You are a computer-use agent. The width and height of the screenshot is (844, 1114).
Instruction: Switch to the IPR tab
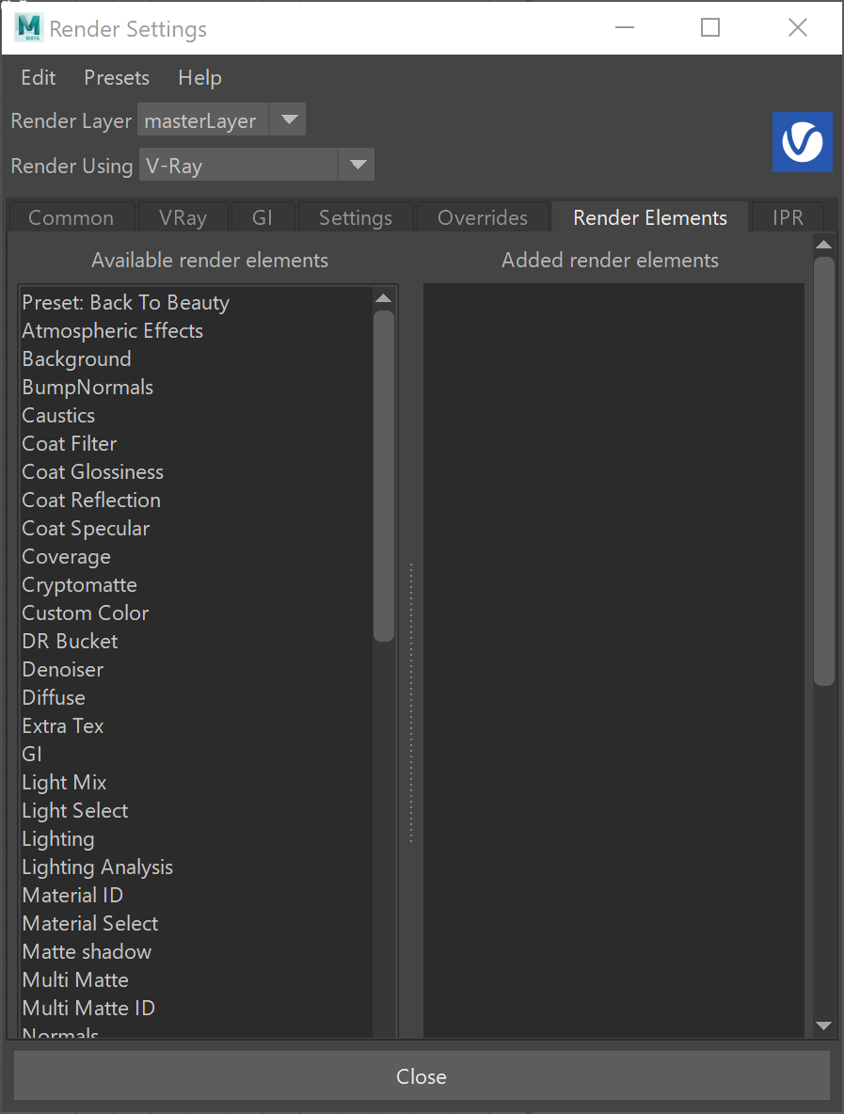click(x=788, y=217)
